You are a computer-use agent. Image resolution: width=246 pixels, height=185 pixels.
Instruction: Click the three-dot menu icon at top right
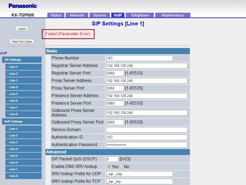click(239, 7)
